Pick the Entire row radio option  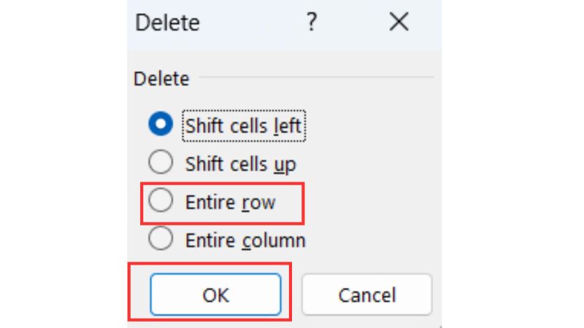(161, 200)
